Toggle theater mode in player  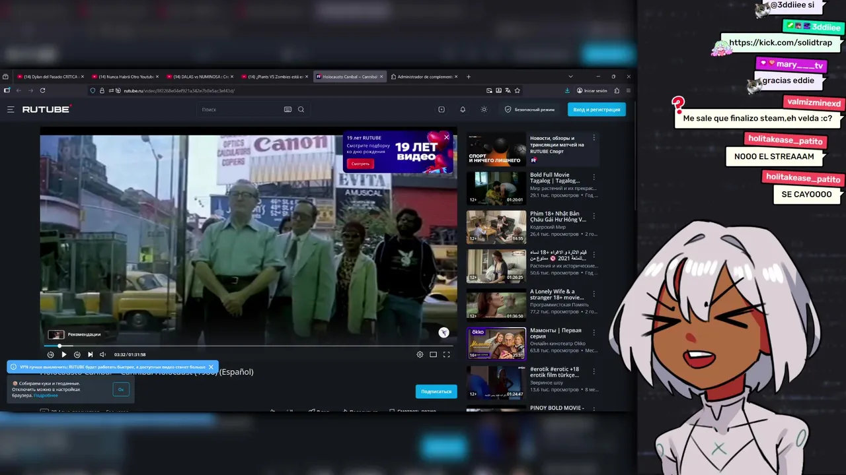[x=433, y=354]
